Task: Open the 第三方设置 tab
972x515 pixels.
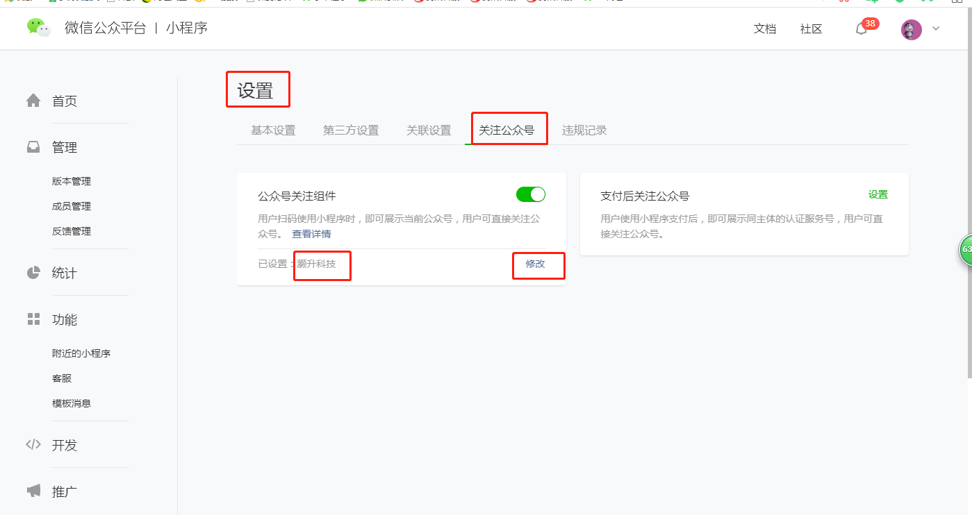Action: [x=351, y=130]
